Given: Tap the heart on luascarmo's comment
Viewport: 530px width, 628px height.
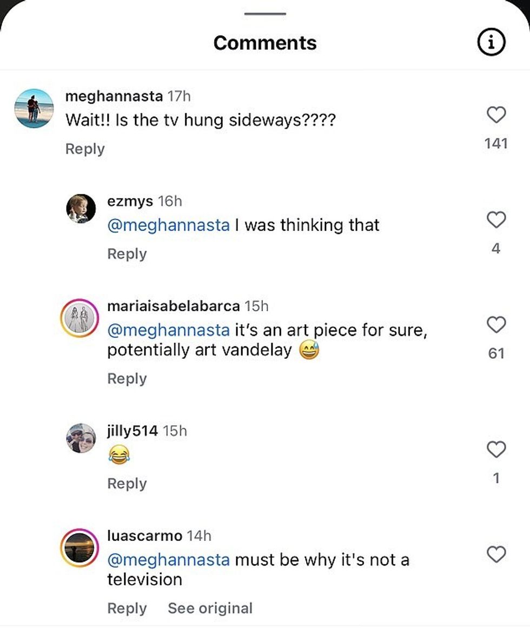Looking at the screenshot, I should (496, 555).
